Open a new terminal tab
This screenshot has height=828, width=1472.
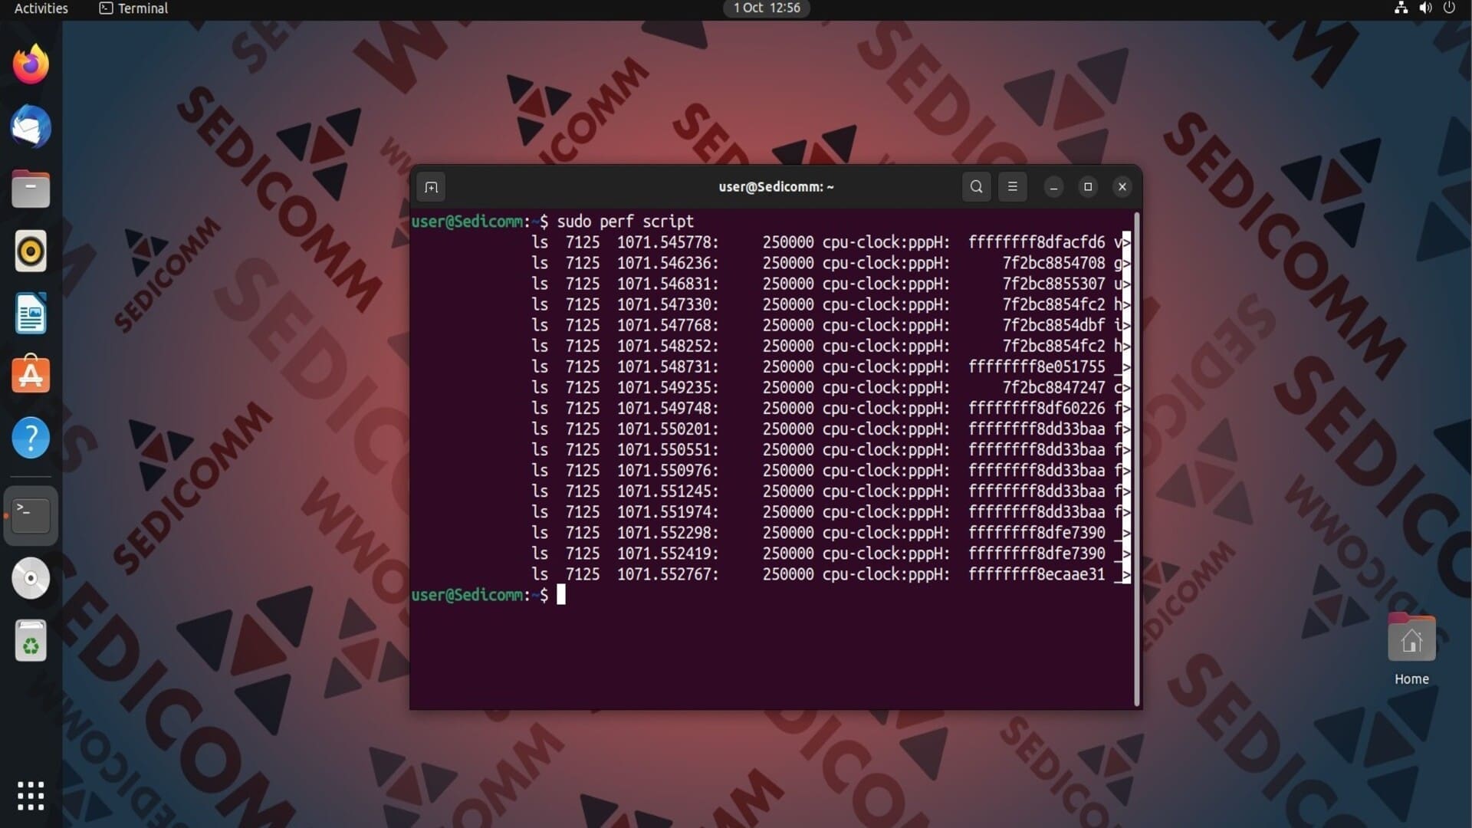(x=431, y=187)
